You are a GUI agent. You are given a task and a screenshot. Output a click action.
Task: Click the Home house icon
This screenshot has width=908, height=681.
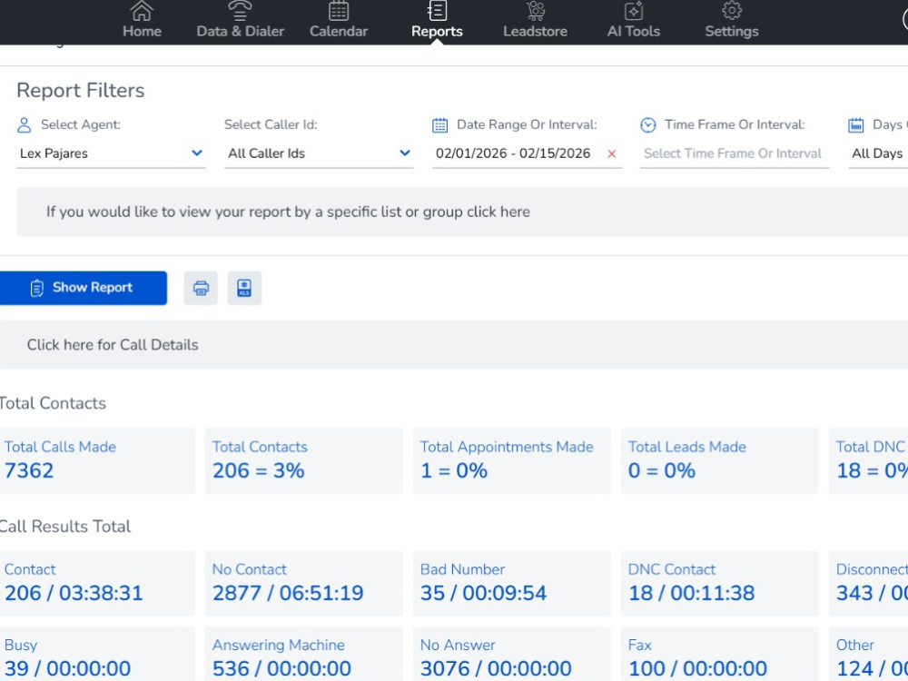click(x=142, y=10)
